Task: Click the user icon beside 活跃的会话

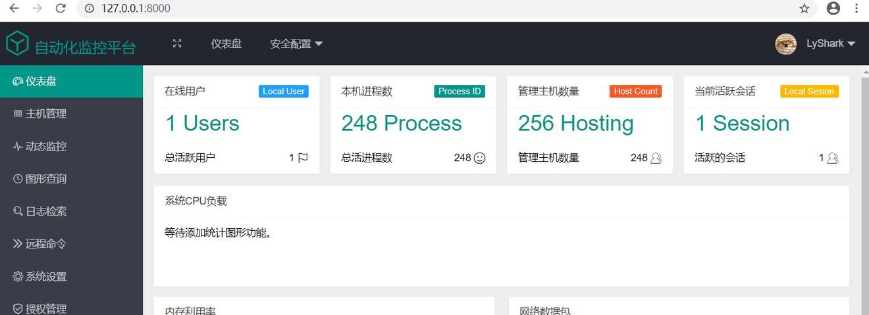Action: (833, 158)
